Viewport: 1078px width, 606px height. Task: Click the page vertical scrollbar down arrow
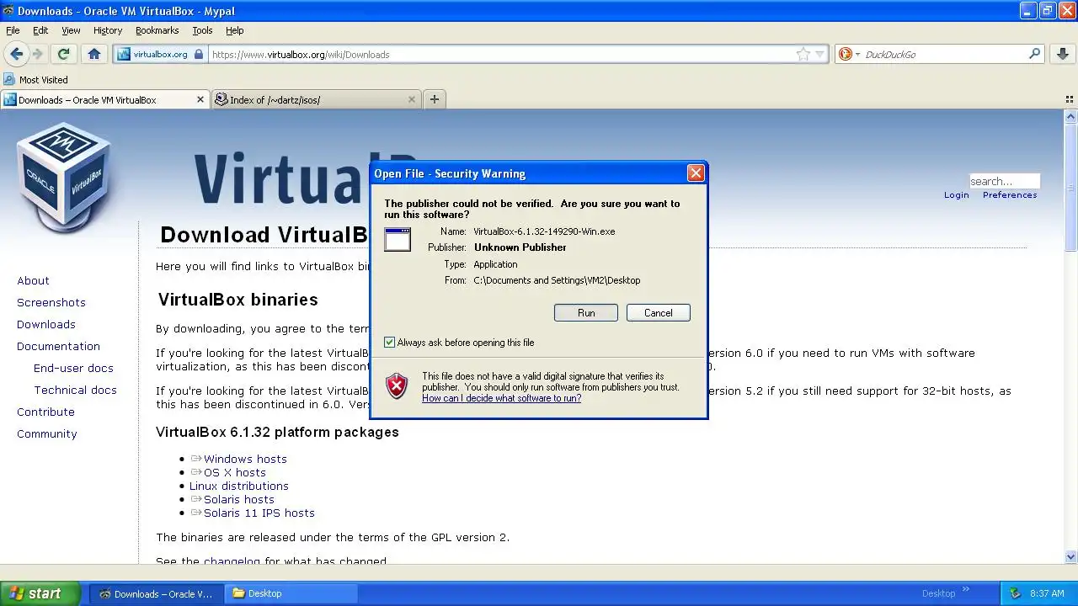(1071, 556)
